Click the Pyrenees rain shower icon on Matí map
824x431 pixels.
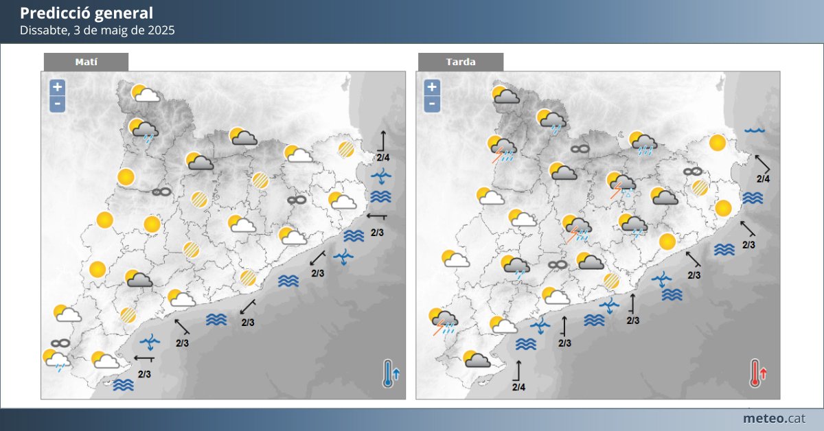click(144, 130)
